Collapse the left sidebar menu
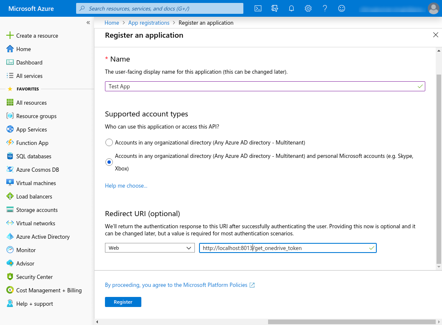Image resolution: width=442 pixels, height=325 pixels. 88,23
